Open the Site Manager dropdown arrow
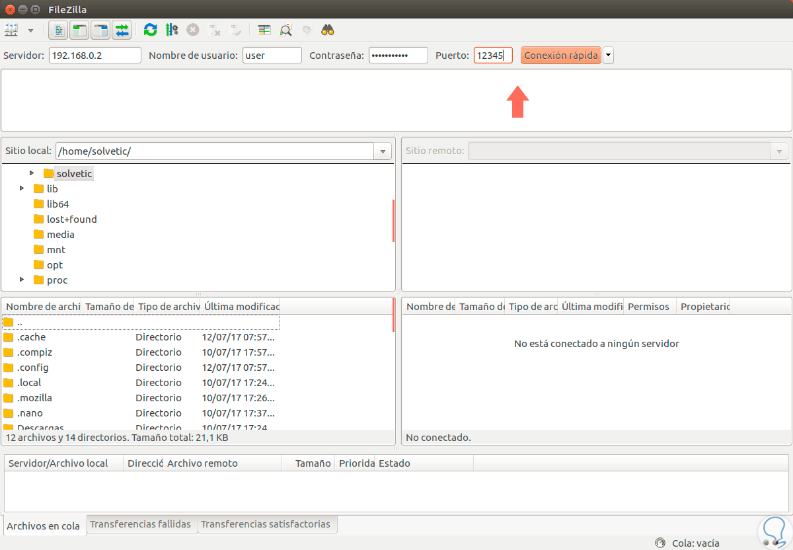Viewport: 793px width, 550px height. coord(30,30)
